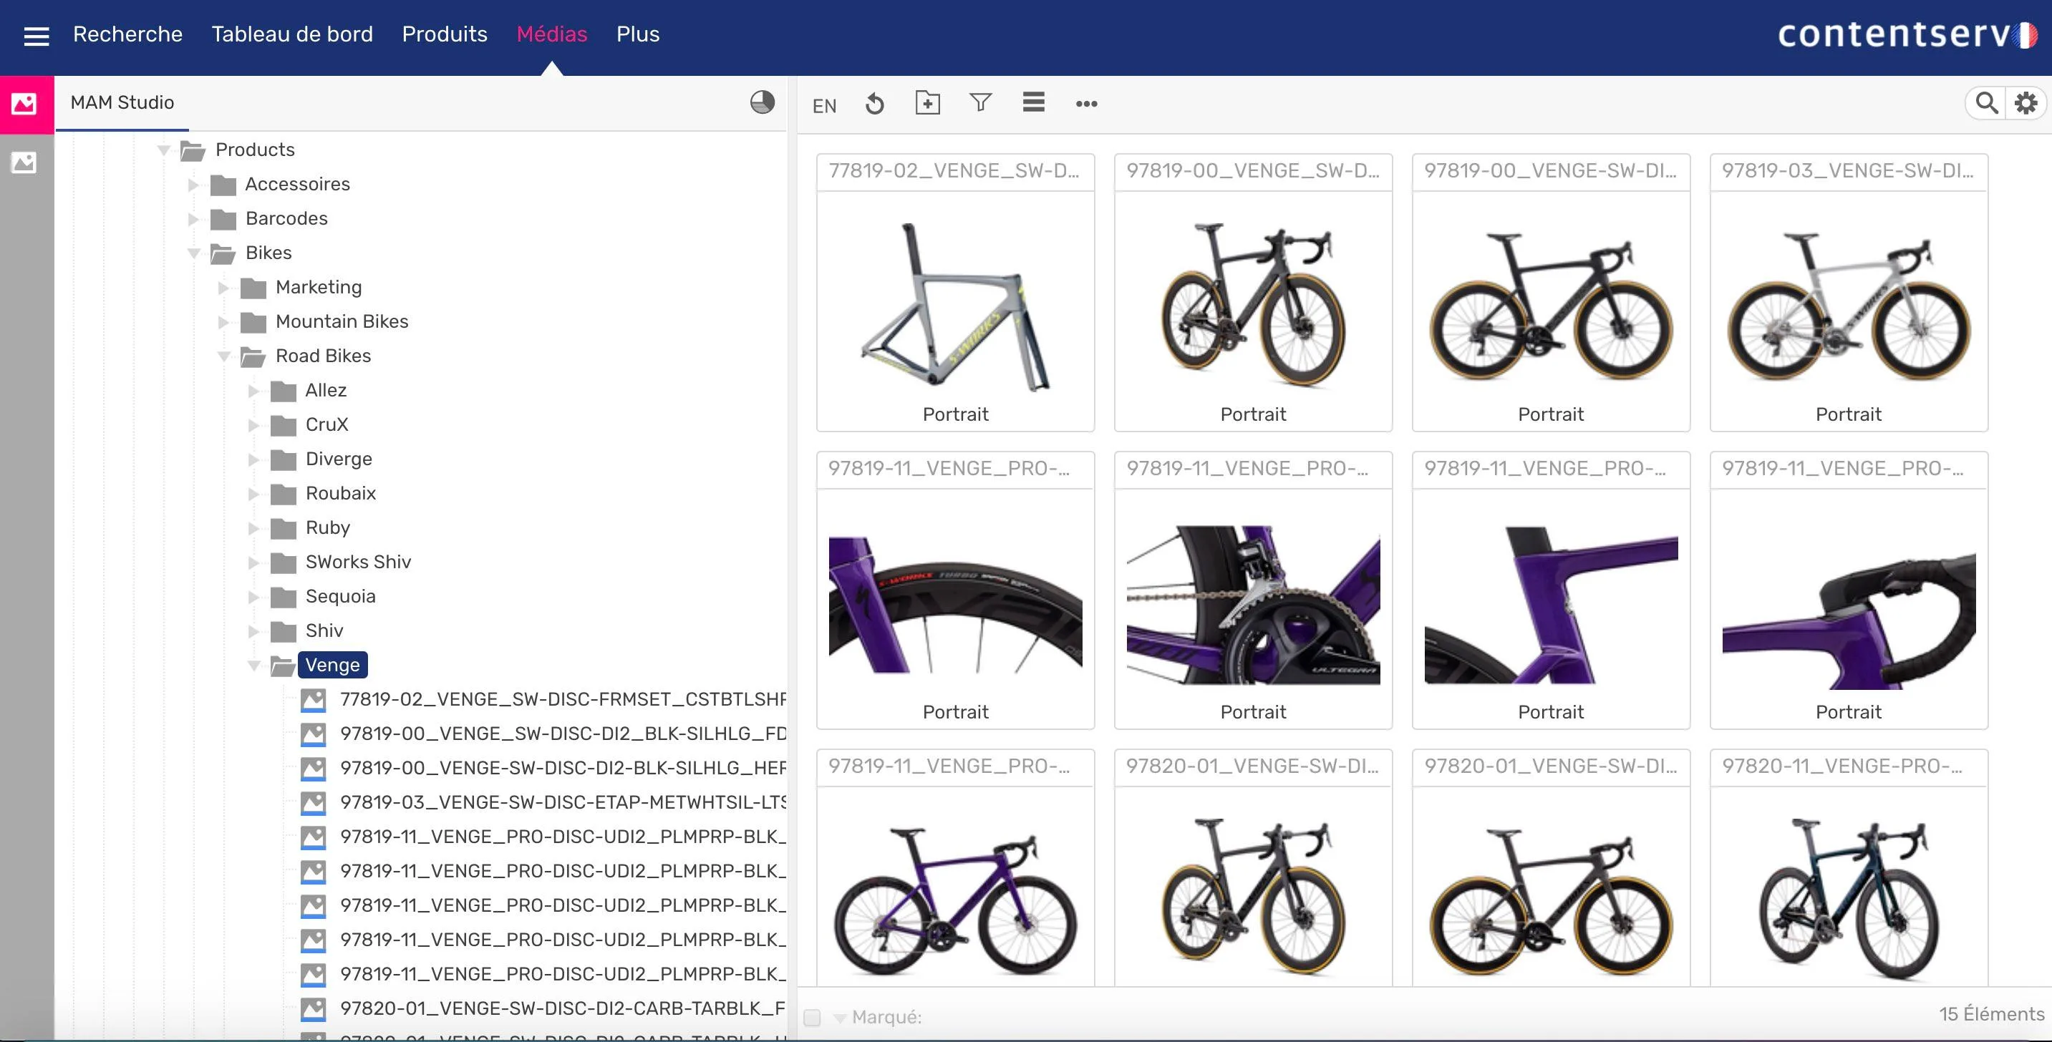
Task: Open the Tableau de bord menu
Action: click(x=291, y=34)
